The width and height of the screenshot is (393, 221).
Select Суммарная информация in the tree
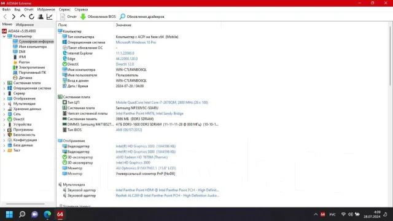coord(33,41)
